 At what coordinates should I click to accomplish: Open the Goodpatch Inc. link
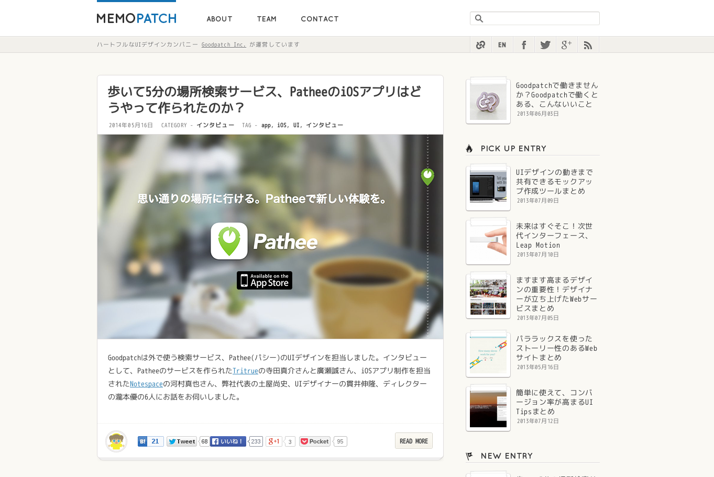(224, 45)
